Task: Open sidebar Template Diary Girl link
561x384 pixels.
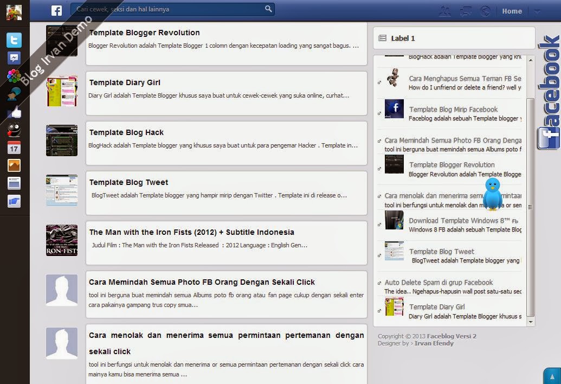Action: point(437,306)
